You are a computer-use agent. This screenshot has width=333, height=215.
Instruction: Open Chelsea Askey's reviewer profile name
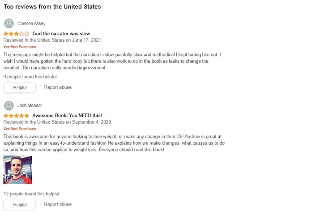tap(31, 23)
